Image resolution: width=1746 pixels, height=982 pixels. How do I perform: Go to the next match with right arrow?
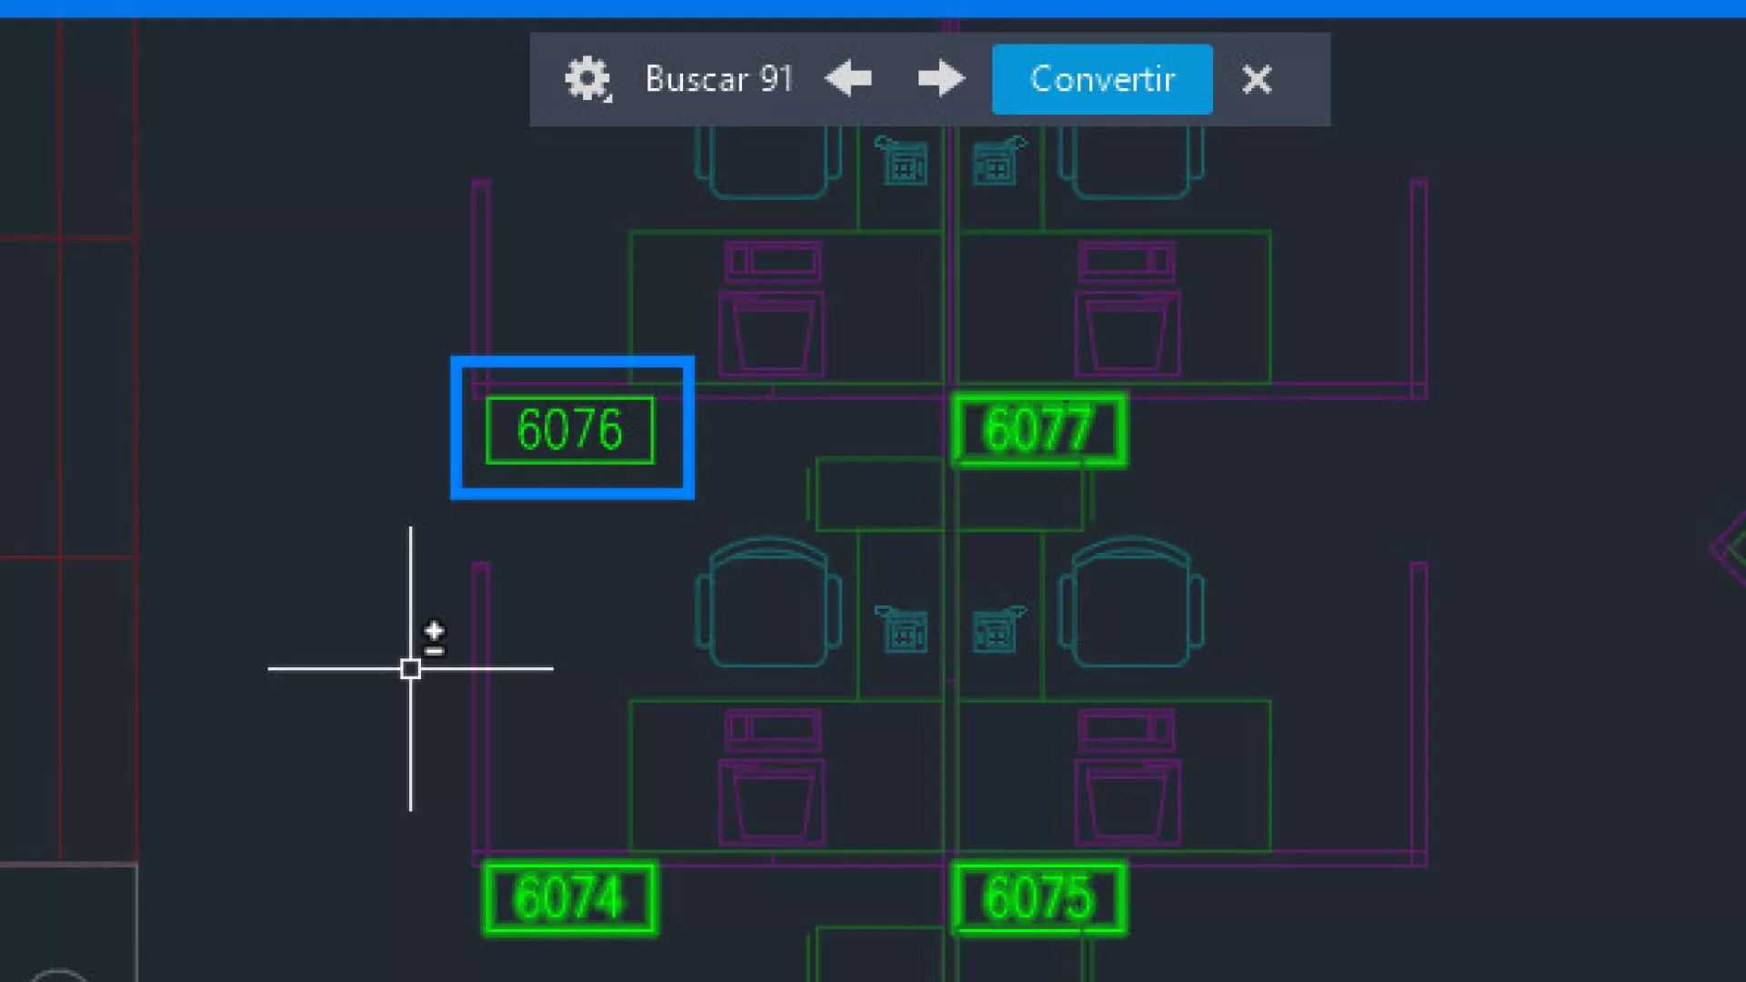[940, 79]
